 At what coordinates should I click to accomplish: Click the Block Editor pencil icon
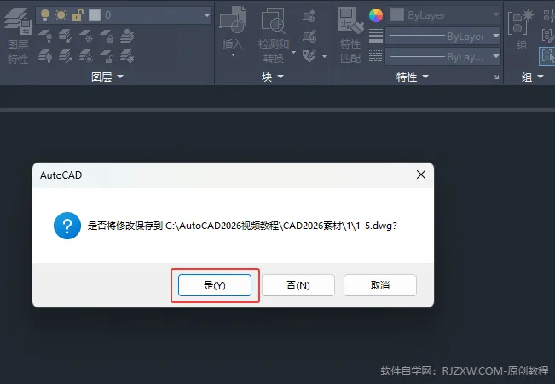pyautogui.click(x=309, y=36)
